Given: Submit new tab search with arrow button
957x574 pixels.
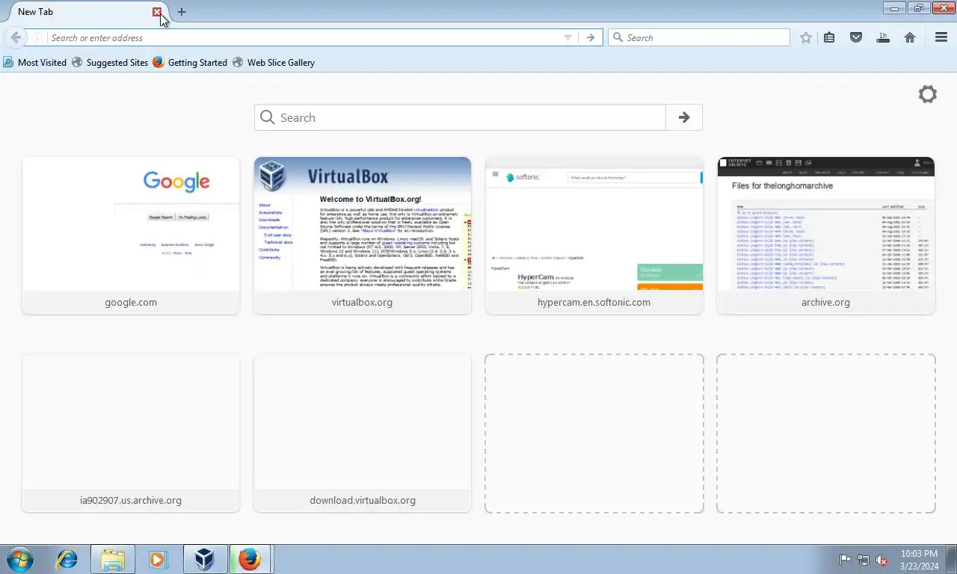Looking at the screenshot, I should coord(684,117).
